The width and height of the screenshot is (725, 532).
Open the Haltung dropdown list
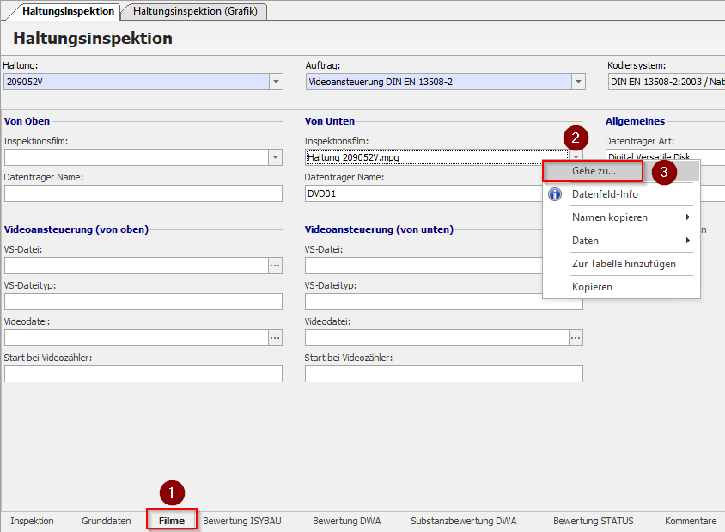(x=276, y=82)
